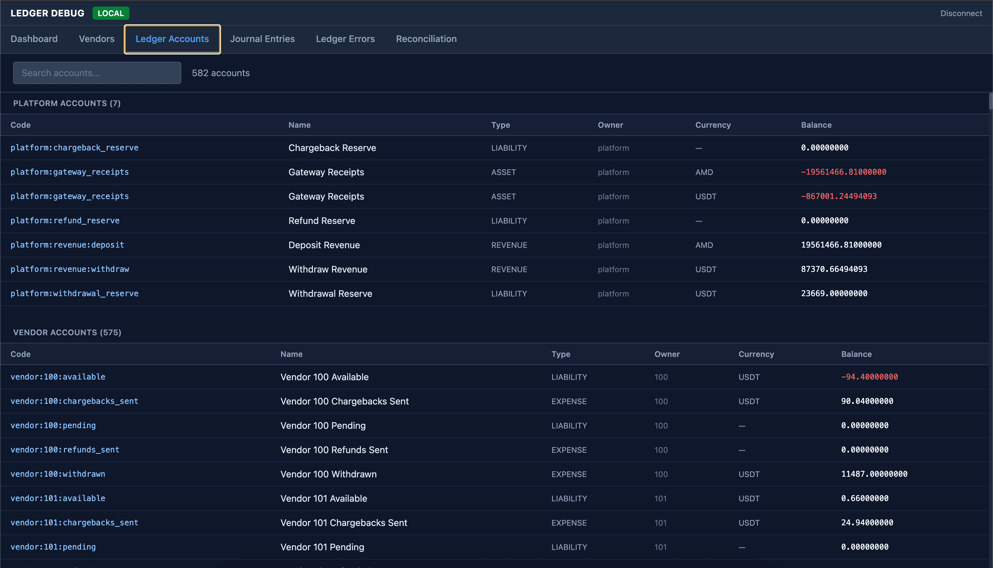This screenshot has height=568, width=993.
Task: Click the Deposit Revenue balance 19561466.81000000
Action: (x=841, y=245)
